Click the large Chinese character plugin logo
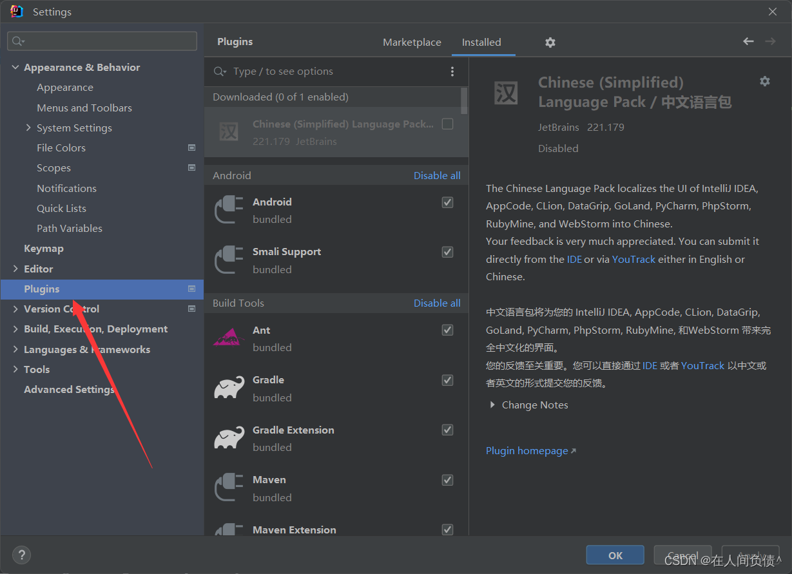This screenshot has height=574, width=792. tap(506, 93)
